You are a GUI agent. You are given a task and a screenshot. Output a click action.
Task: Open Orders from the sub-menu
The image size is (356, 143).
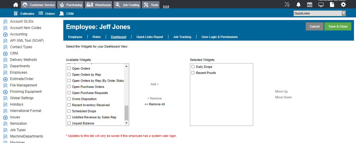[46, 13]
